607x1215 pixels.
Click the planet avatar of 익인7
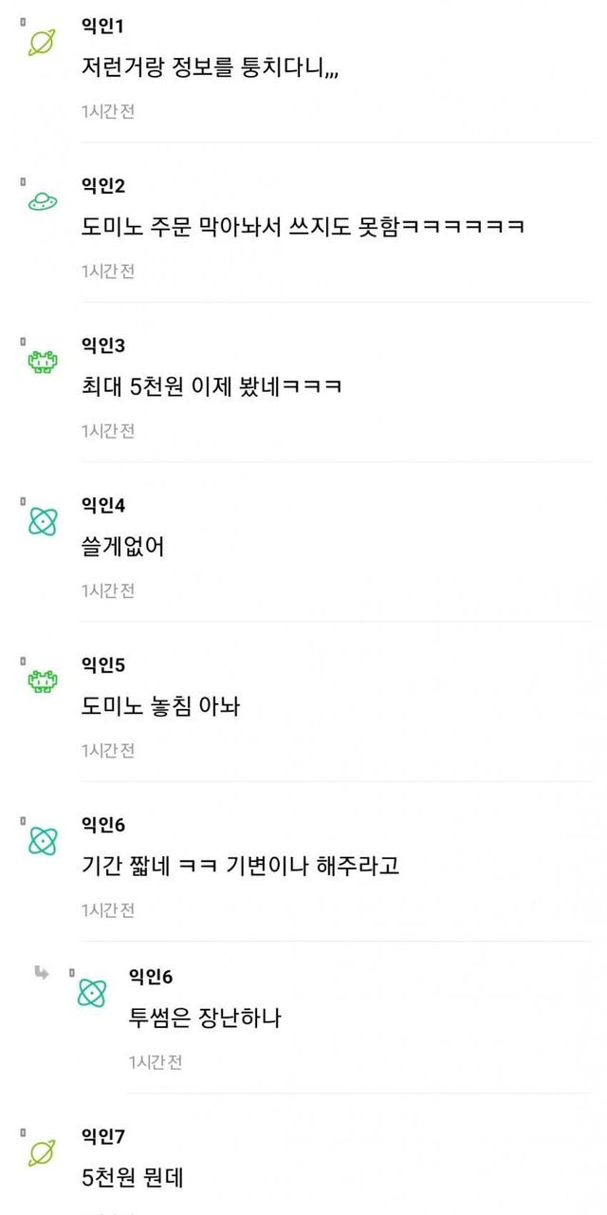point(42,1151)
